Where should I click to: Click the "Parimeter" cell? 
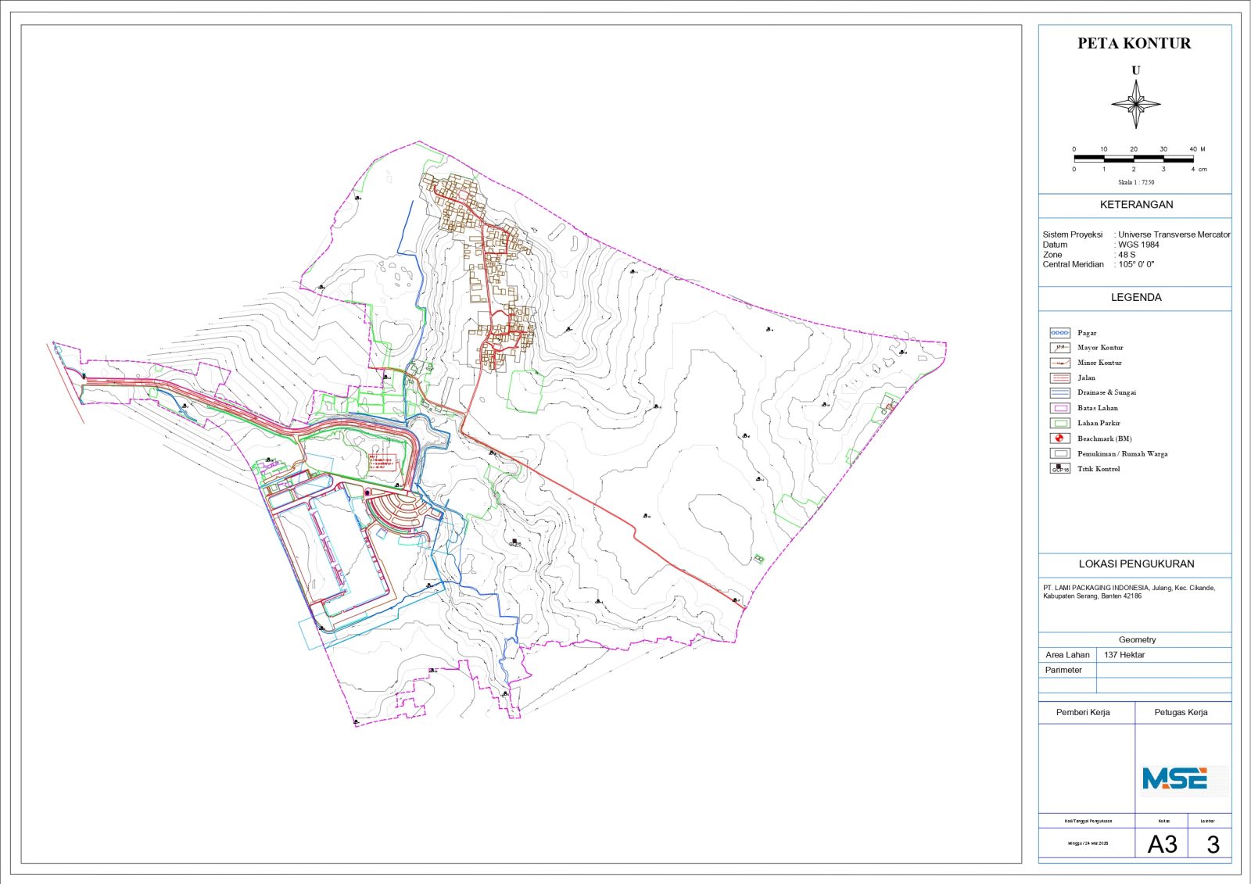click(1067, 670)
